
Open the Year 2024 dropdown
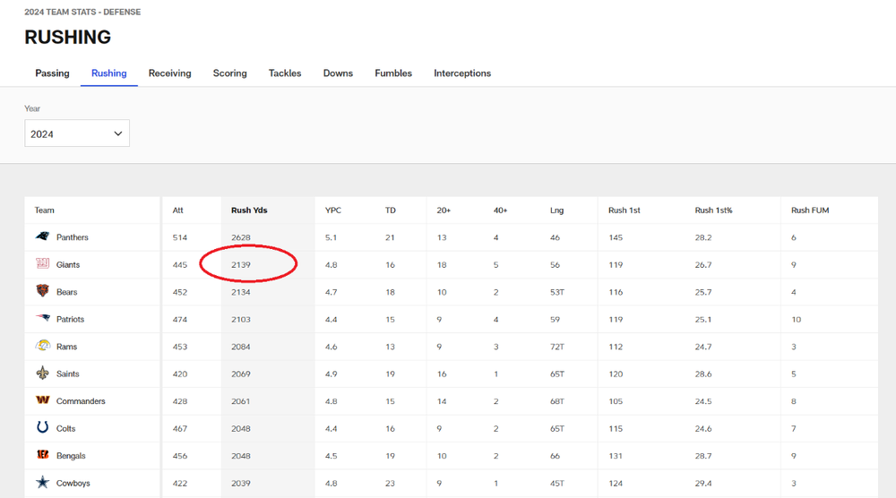76,133
